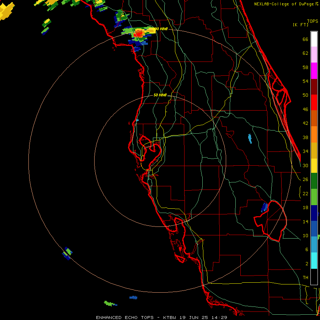320x320 pixels.
Task: Select the 46 legend value
Action: (305, 110)
